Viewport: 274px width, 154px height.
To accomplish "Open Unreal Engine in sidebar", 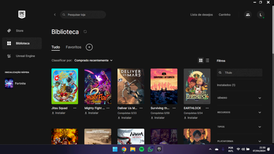I will tap(25, 56).
